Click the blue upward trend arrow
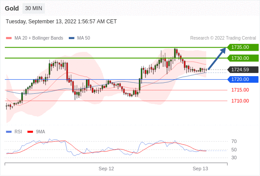The height and width of the screenshot is (176, 260). point(217,59)
